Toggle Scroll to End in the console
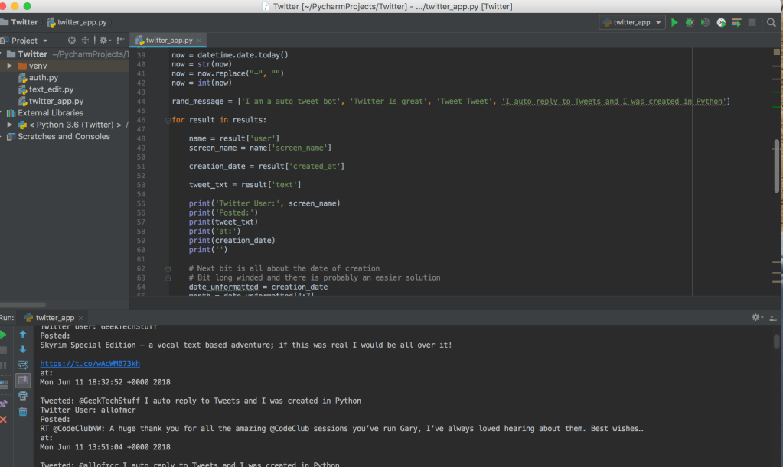The height and width of the screenshot is (467, 783). 23,379
